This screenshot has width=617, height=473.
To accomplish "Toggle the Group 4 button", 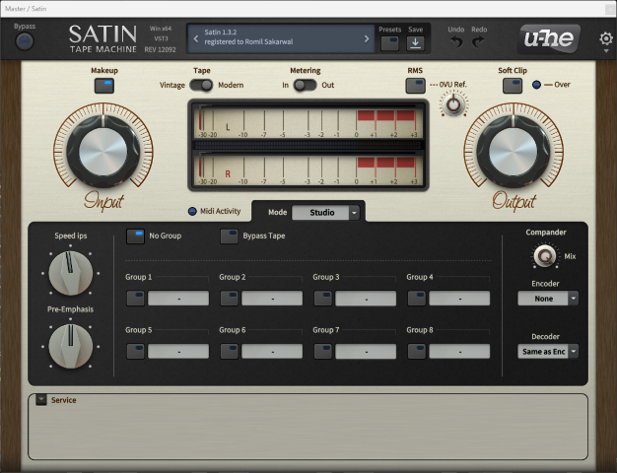I will 416,299.
